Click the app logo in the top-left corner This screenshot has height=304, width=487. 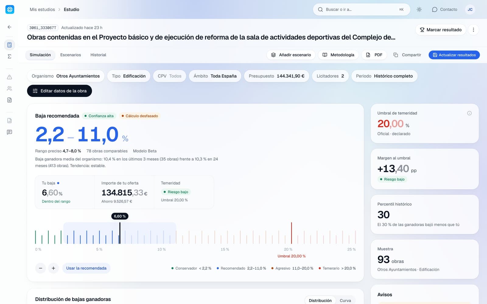coord(10,9)
